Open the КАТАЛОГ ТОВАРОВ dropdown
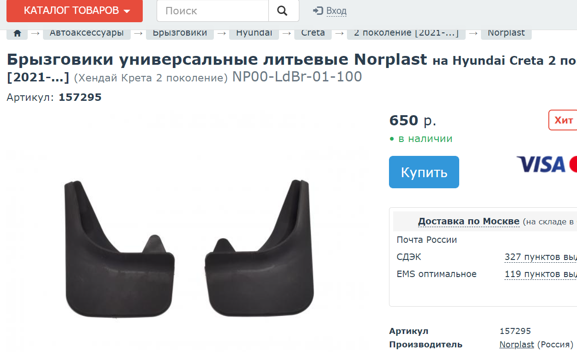The height and width of the screenshot is (352, 577). [74, 11]
